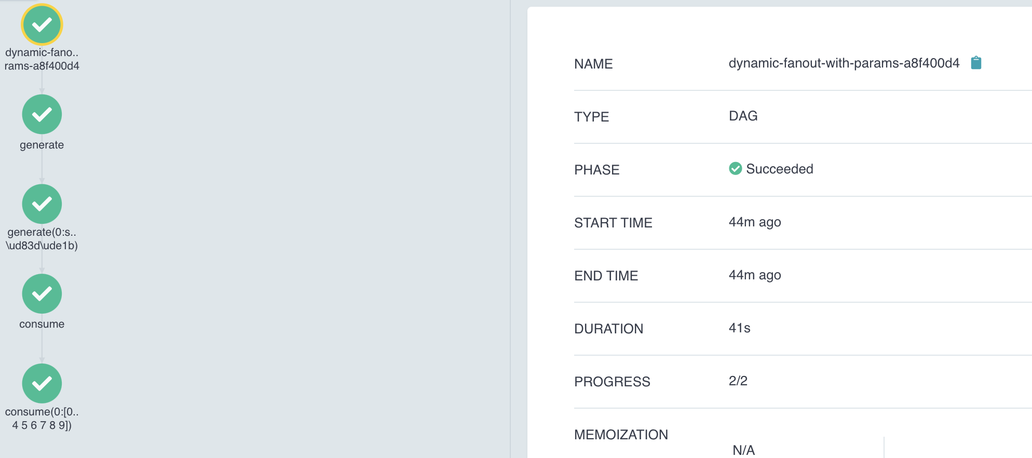Click the PROGRESS value 2/2
The height and width of the screenshot is (458, 1032).
tap(738, 381)
